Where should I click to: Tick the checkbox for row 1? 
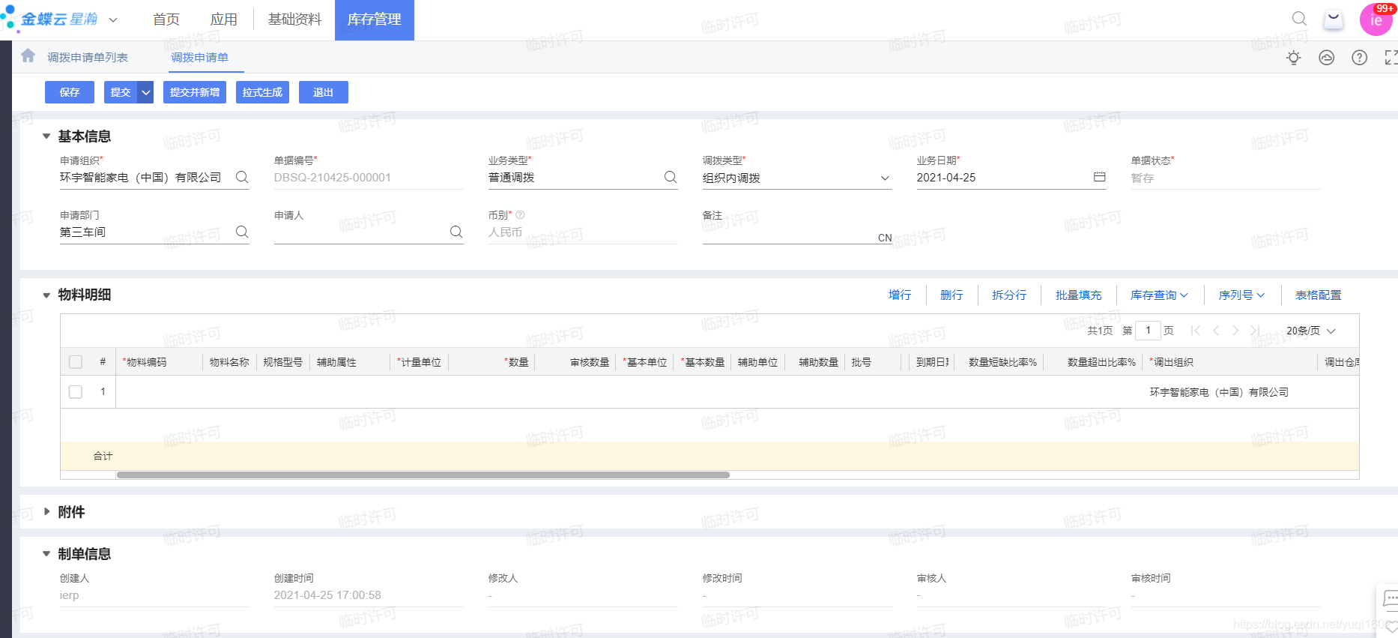point(76,392)
